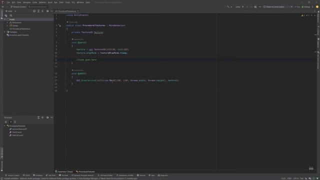The height and width of the screenshot is (180, 320).
Task: Hide the Explorer panel with minus icon
Action: click(x=51, y=11)
